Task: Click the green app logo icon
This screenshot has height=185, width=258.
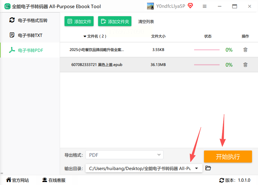Action: (7, 6)
